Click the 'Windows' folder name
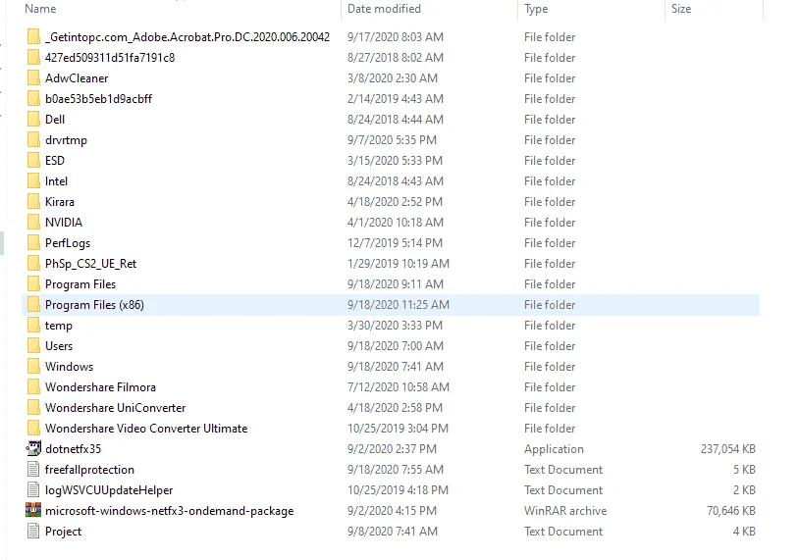Image resolution: width=799 pixels, height=560 pixels. coord(70,367)
